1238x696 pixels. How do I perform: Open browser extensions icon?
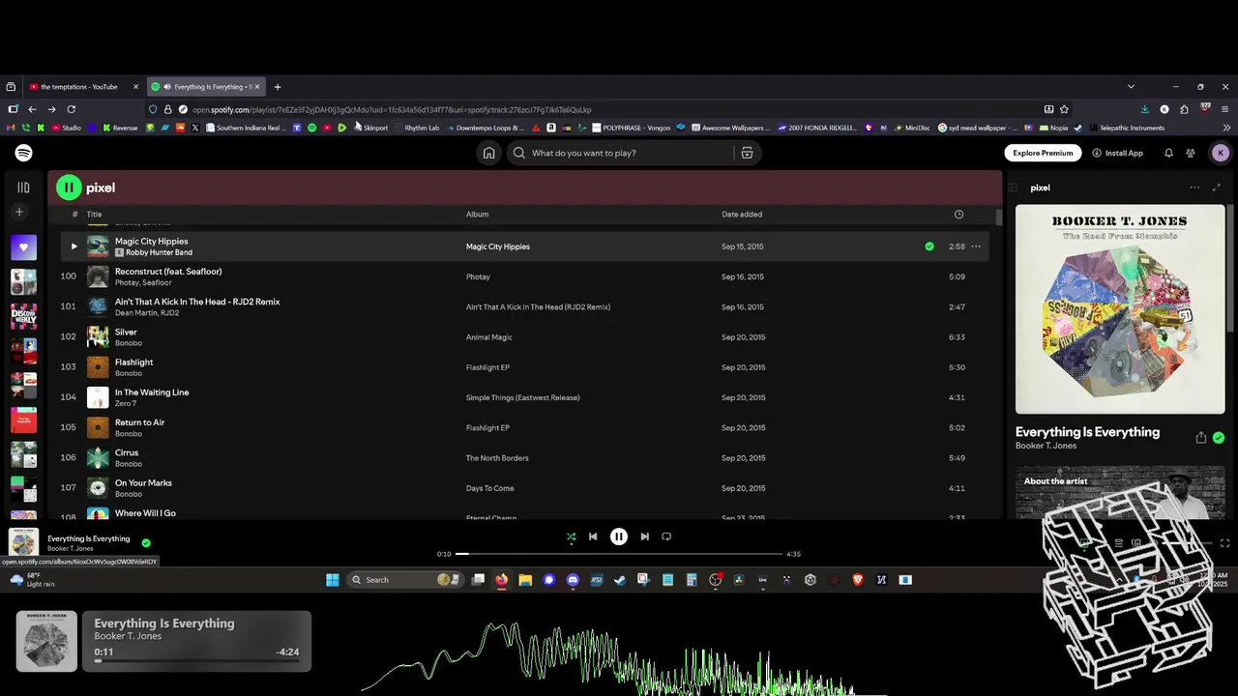(1184, 109)
